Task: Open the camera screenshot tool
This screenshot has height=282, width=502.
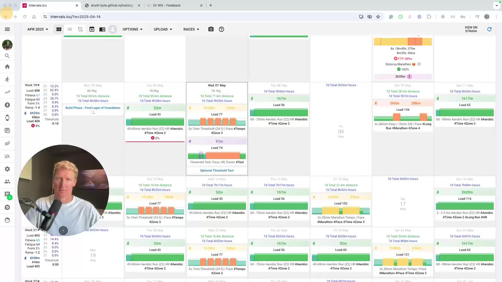Action: pyautogui.click(x=211, y=29)
